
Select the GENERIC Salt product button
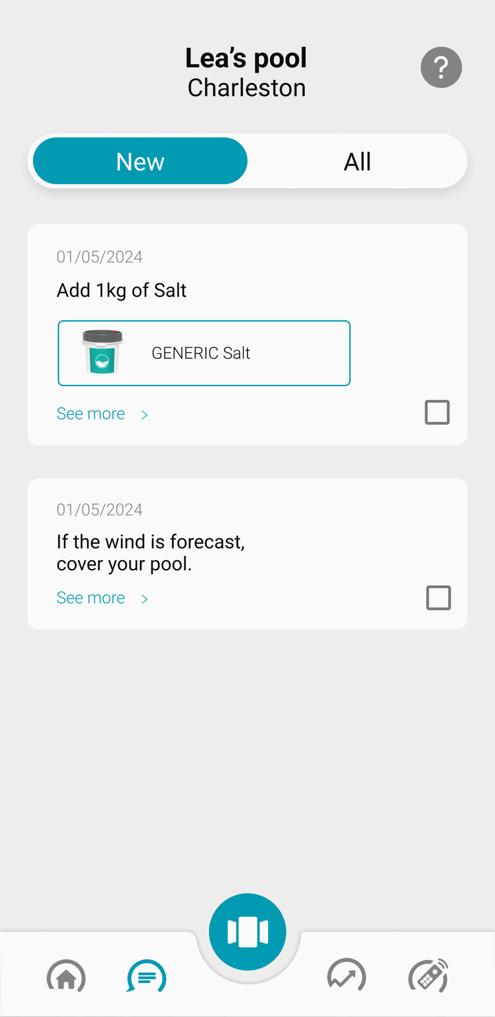pos(204,353)
